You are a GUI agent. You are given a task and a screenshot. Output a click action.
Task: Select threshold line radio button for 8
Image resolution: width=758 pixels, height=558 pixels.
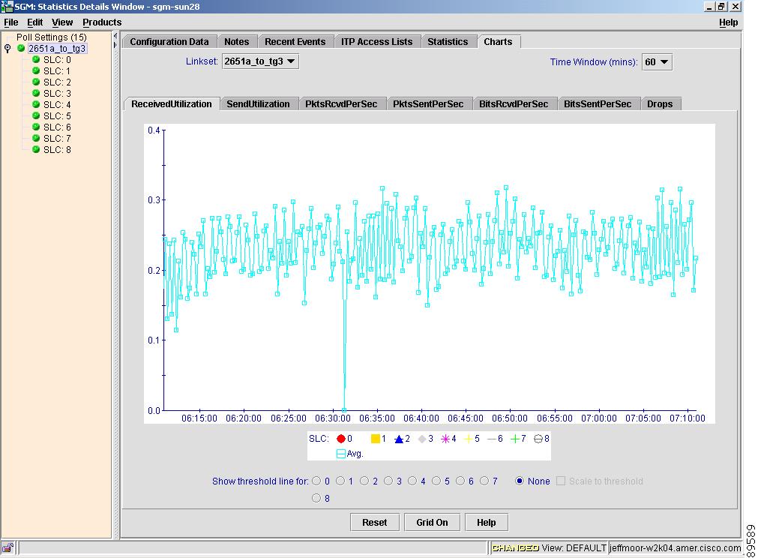point(316,498)
